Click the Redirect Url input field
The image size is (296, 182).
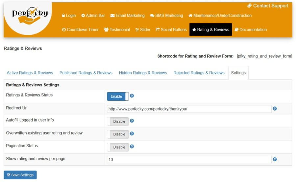[189, 109]
